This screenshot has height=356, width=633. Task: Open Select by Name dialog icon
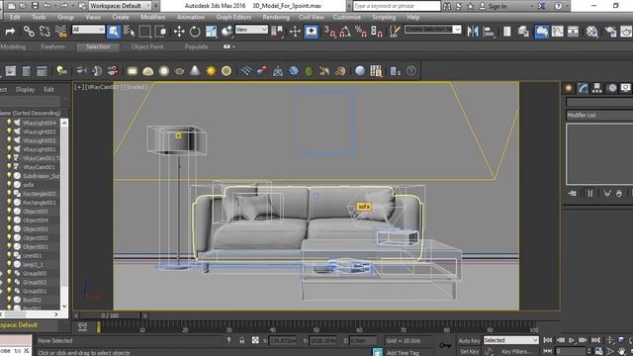[130, 31]
